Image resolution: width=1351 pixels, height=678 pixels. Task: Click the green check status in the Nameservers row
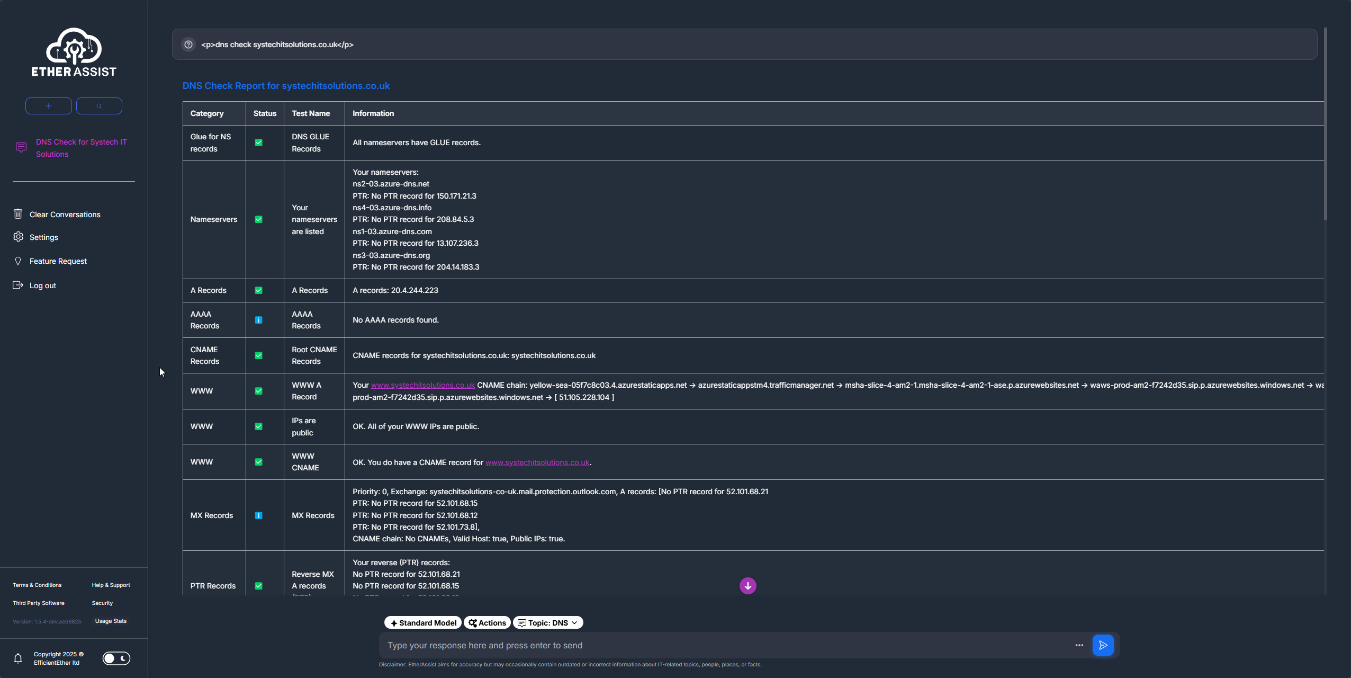click(258, 219)
